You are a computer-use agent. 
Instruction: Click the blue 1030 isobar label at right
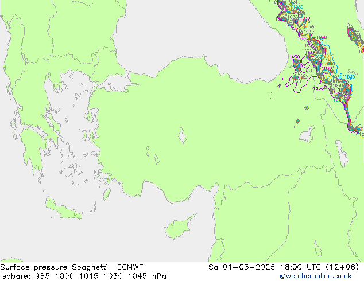(350, 76)
